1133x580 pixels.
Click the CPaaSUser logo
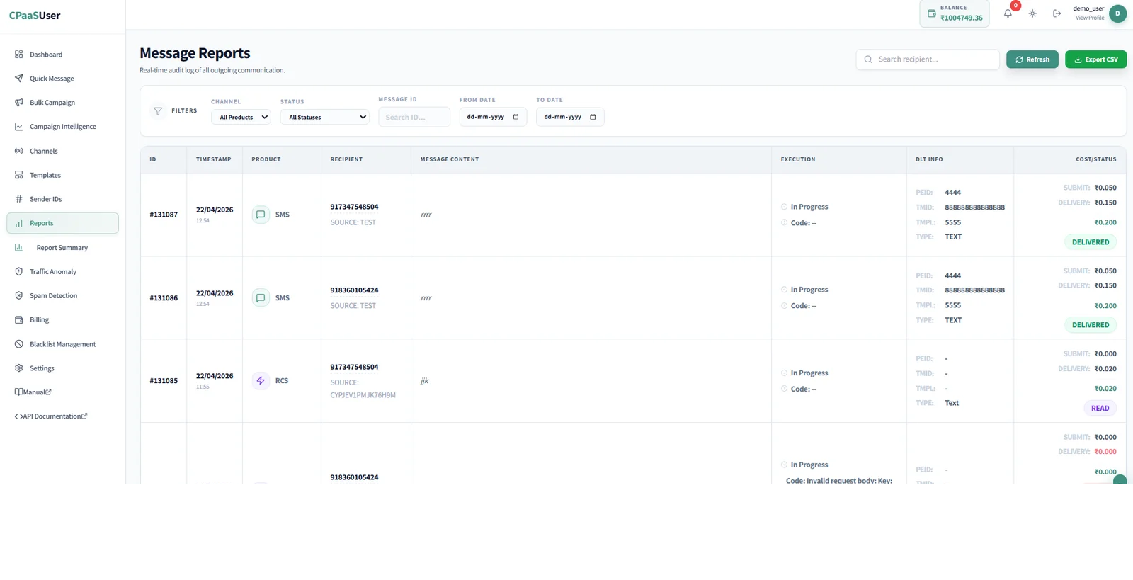35,16
